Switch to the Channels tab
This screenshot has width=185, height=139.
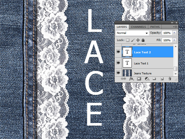coord(138,27)
